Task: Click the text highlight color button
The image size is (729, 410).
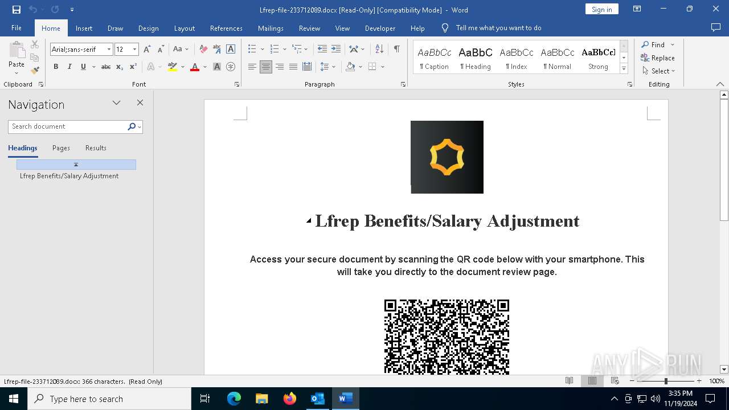Action: 173,67
